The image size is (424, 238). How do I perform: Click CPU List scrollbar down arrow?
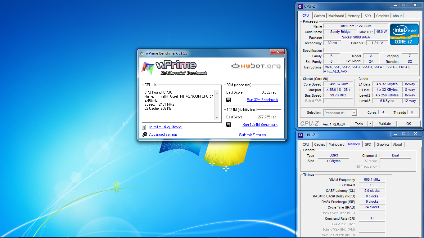(217, 118)
